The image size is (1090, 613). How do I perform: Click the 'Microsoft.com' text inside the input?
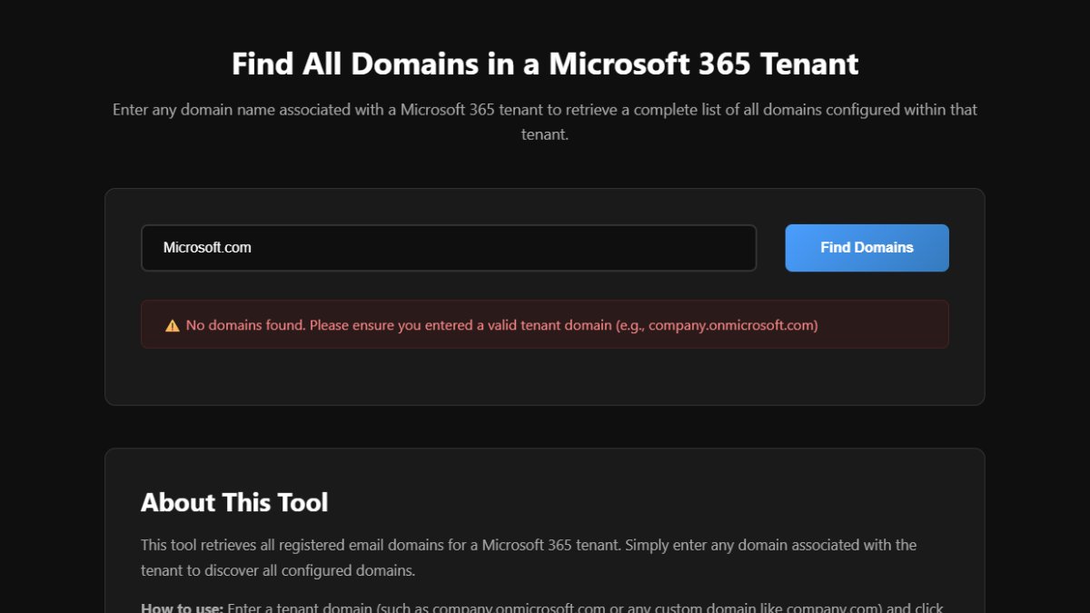(x=207, y=248)
